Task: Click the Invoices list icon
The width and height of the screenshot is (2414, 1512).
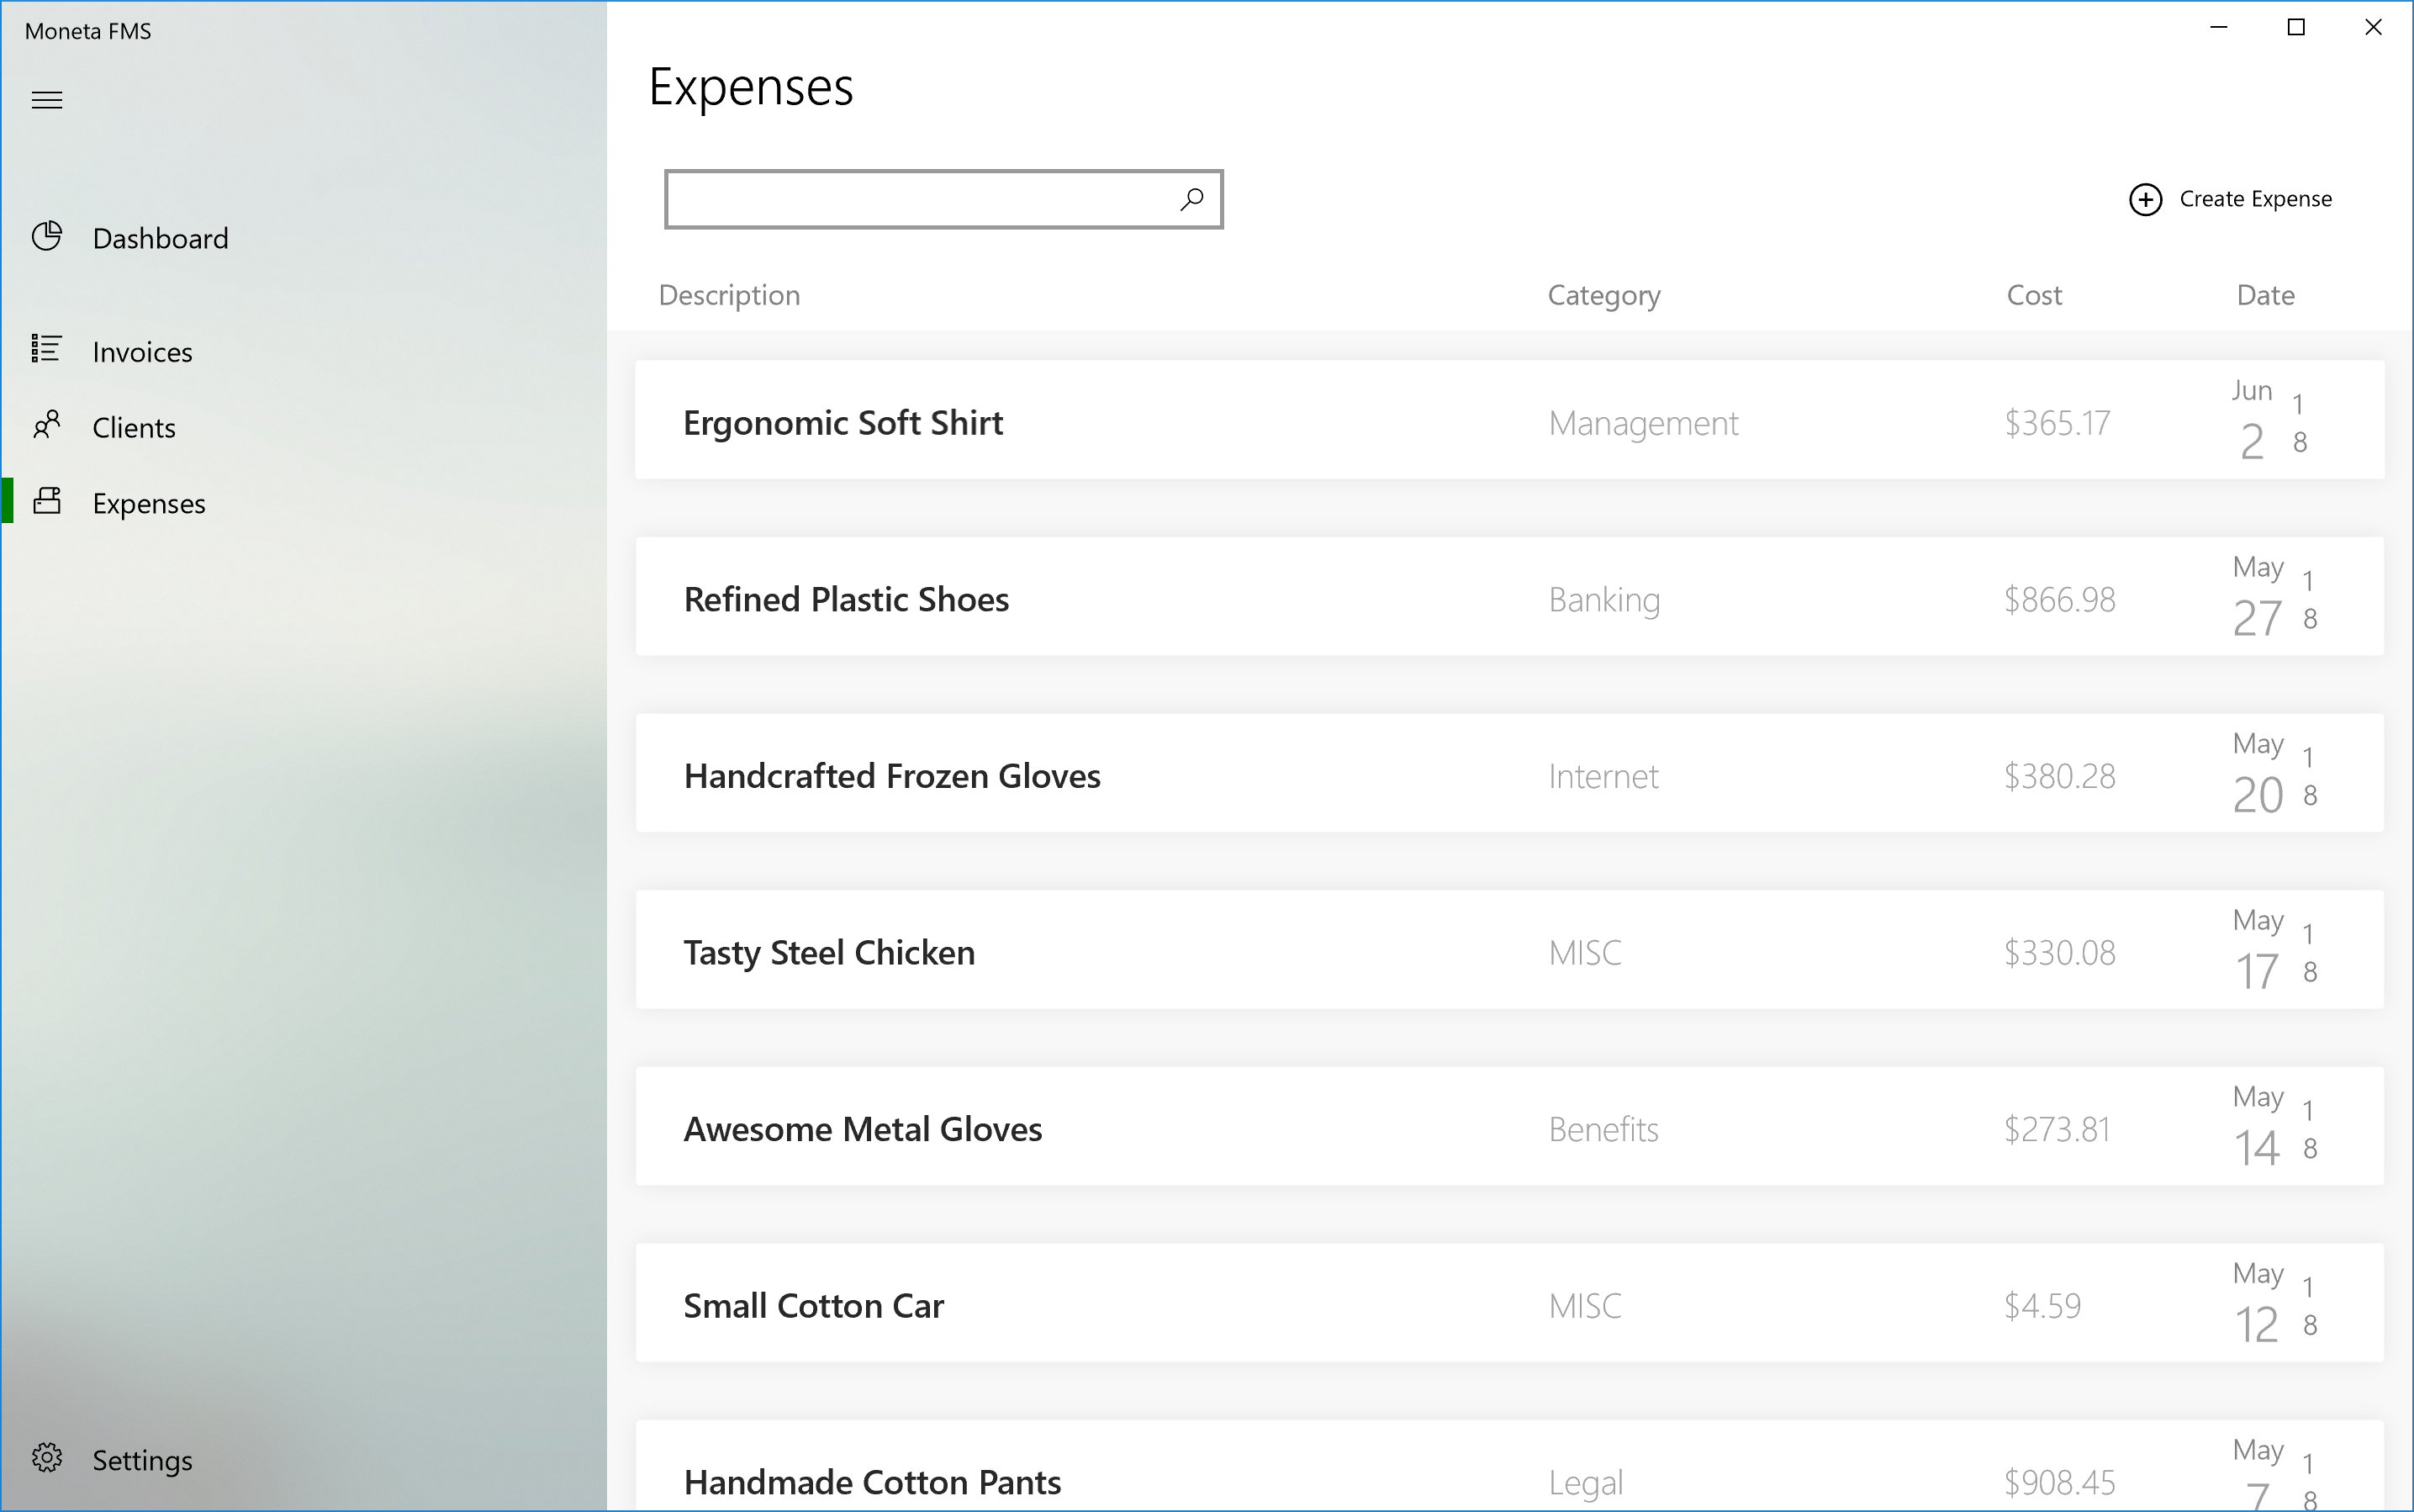Action: (x=47, y=349)
